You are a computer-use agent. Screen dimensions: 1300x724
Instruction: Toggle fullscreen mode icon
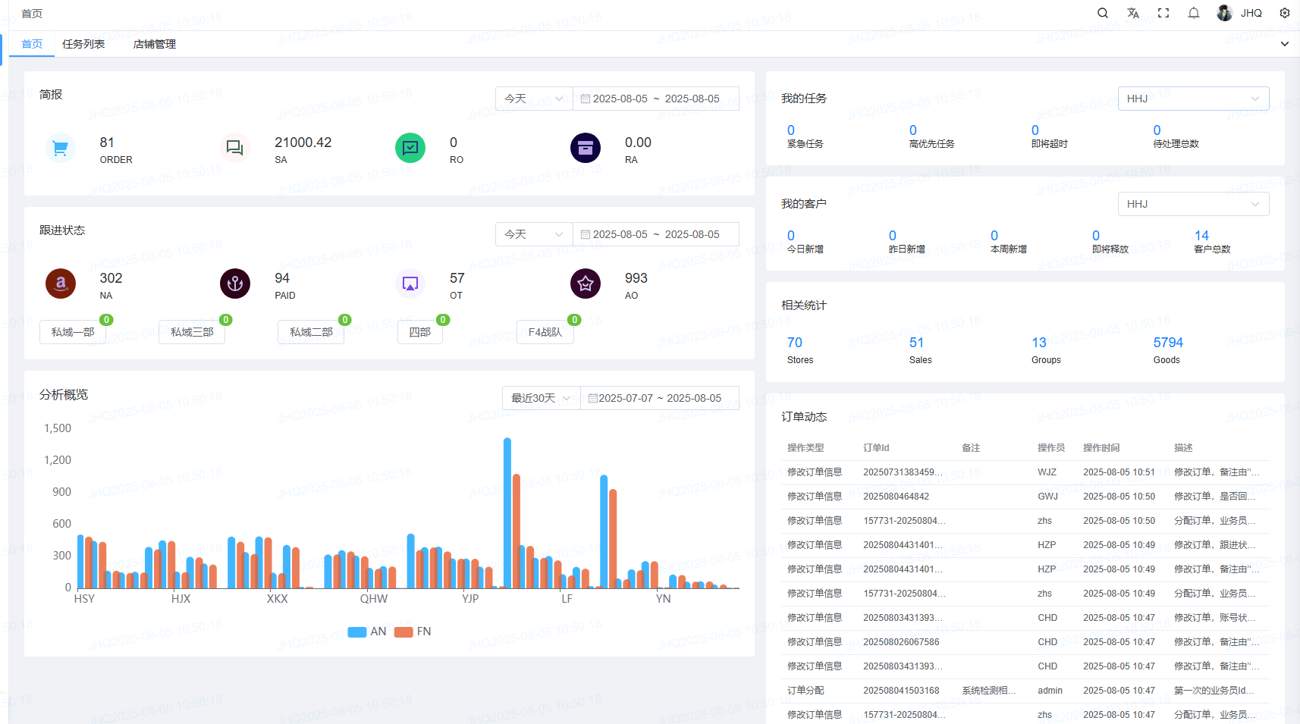(1163, 13)
